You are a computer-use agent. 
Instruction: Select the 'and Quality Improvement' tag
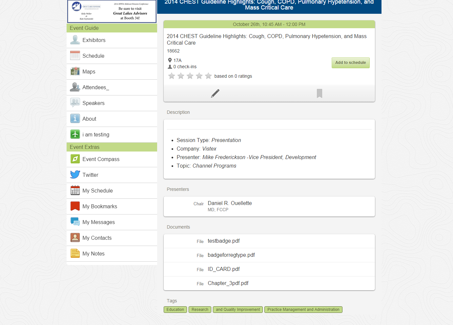(238, 310)
